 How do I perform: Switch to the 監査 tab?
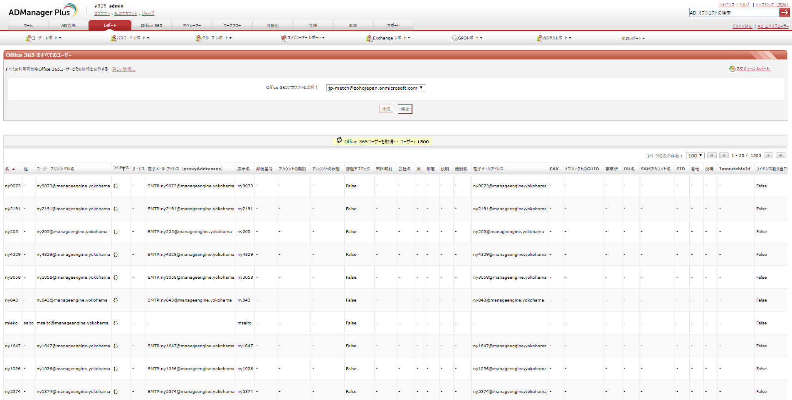tap(353, 25)
